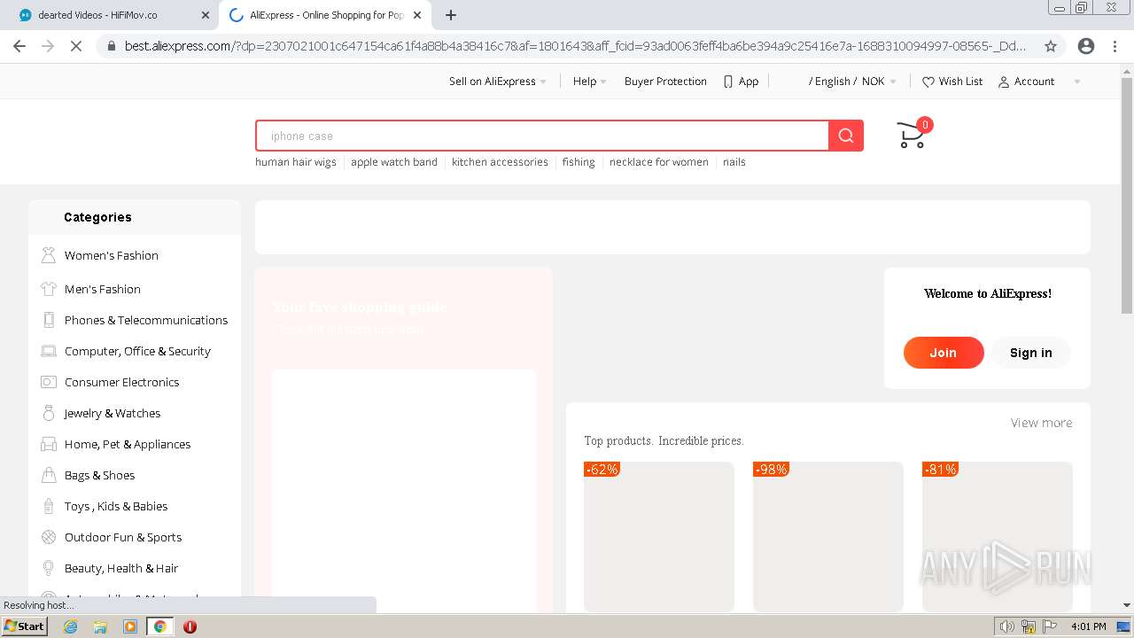This screenshot has height=638, width=1134.
Task: Open Chrome's three-dot menu
Action: [x=1115, y=46]
